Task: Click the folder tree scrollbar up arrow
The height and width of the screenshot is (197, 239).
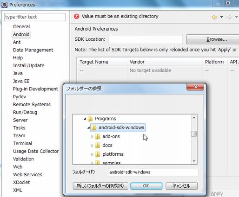Action: tap(194, 118)
